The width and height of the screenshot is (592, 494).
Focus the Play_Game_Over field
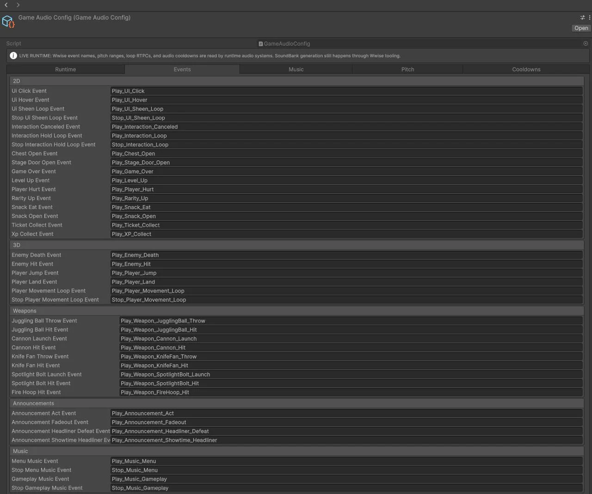[346, 171]
